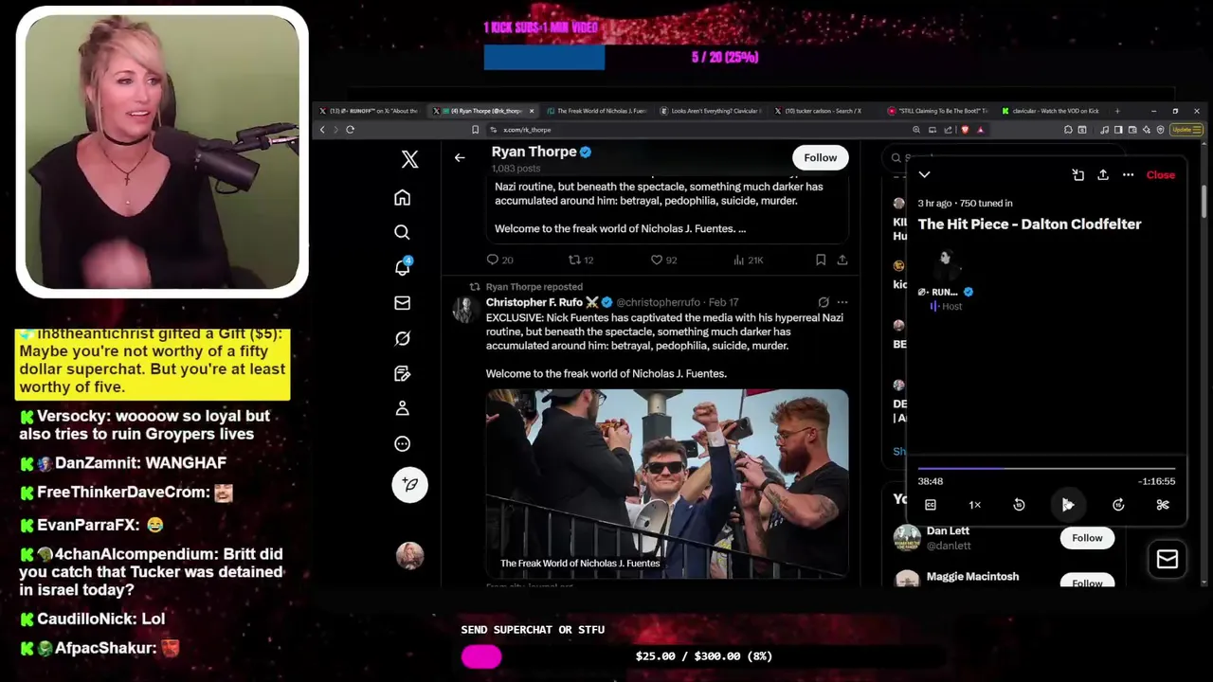Open new browser tab plus button
The image size is (1213, 682).
point(1116,111)
